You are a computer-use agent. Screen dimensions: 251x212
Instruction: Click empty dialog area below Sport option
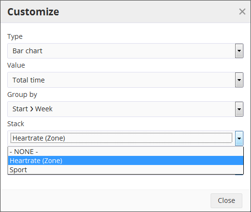125,182
